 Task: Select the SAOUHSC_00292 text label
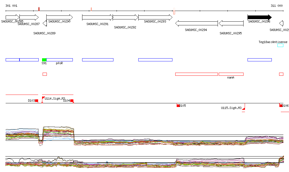click(x=125, y=27)
